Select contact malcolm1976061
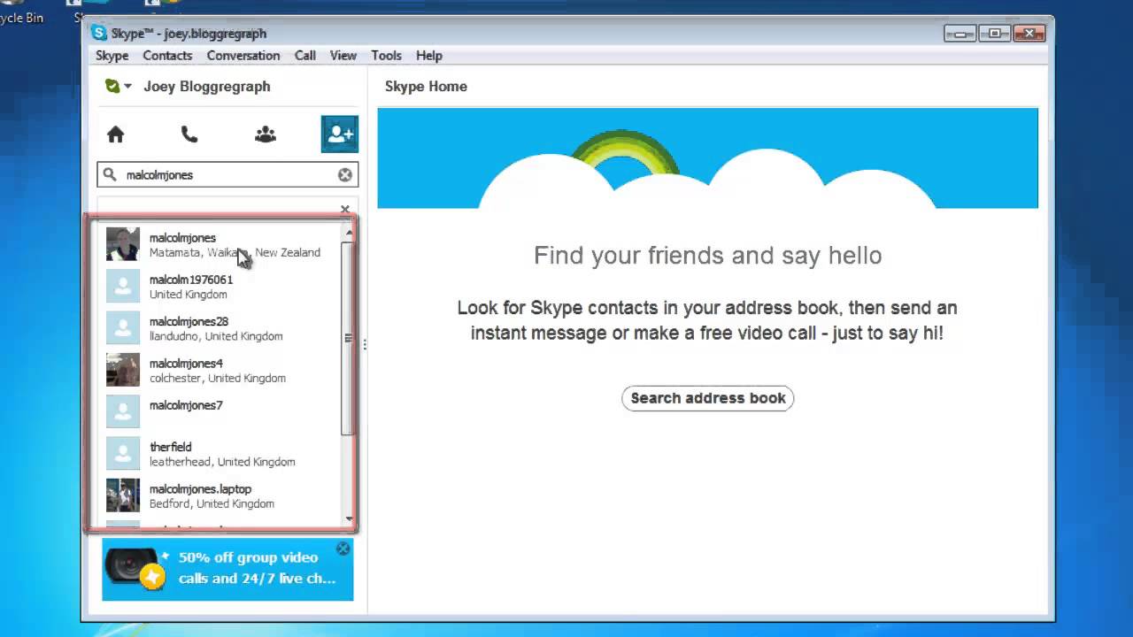Viewport: 1133px width, 637px height. pyautogui.click(x=221, y=287)
